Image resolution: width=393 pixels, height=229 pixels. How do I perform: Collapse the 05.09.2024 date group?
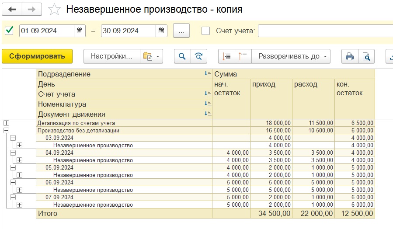[x=13, y=168]
